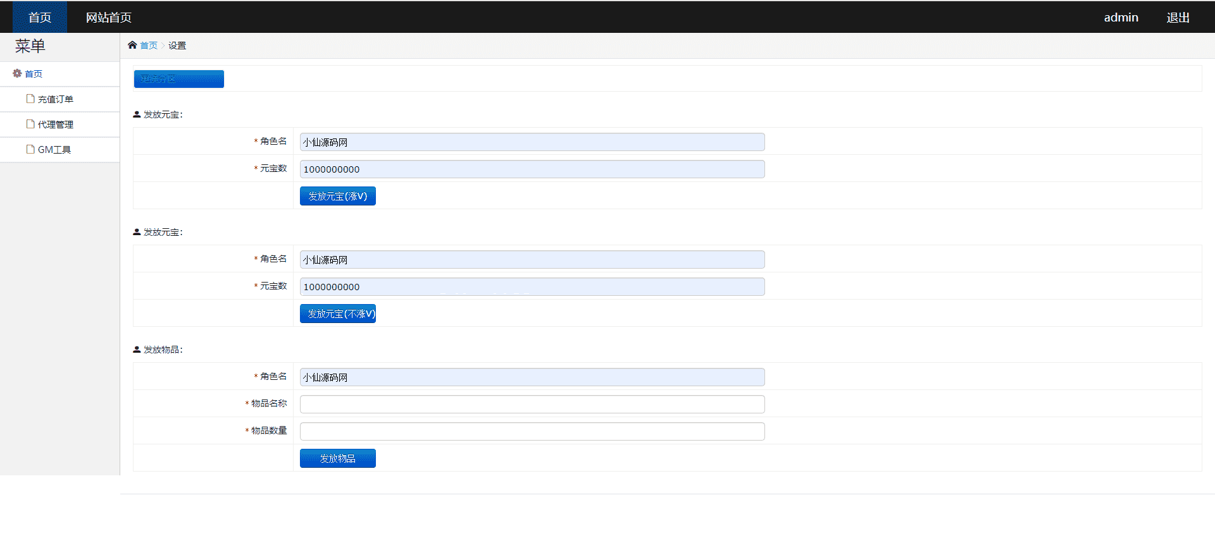Viewport: 1215px width, 555px height.
Task: Click the page icon next to 充值订单
Action: [x=30, y=99]
